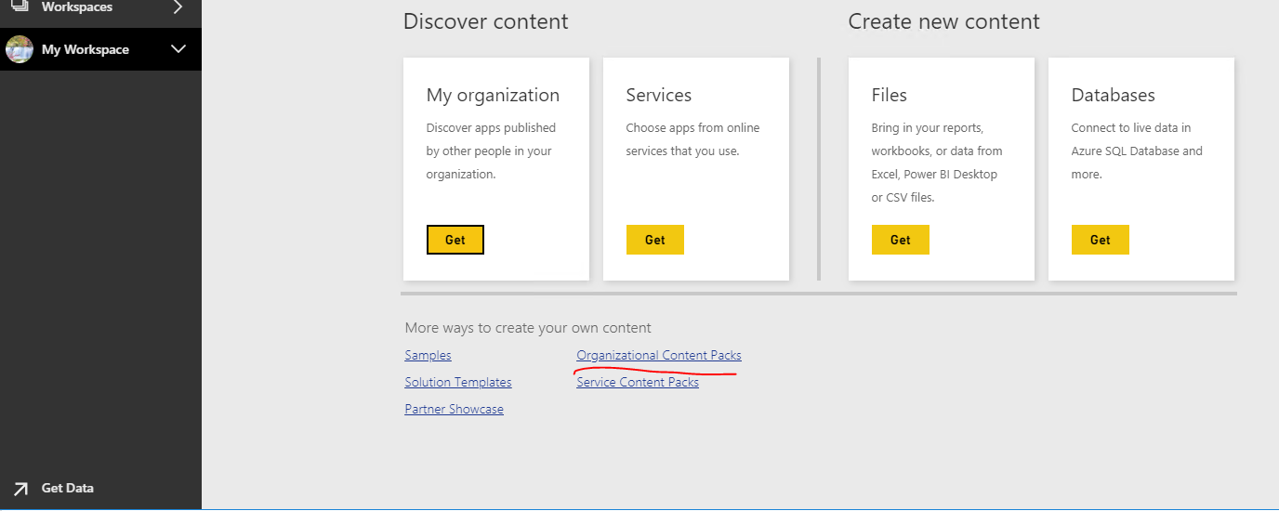Click the Services card title
Image resolution: width=1279 pixels, height=511 pixels.
(x=659, y=96)
